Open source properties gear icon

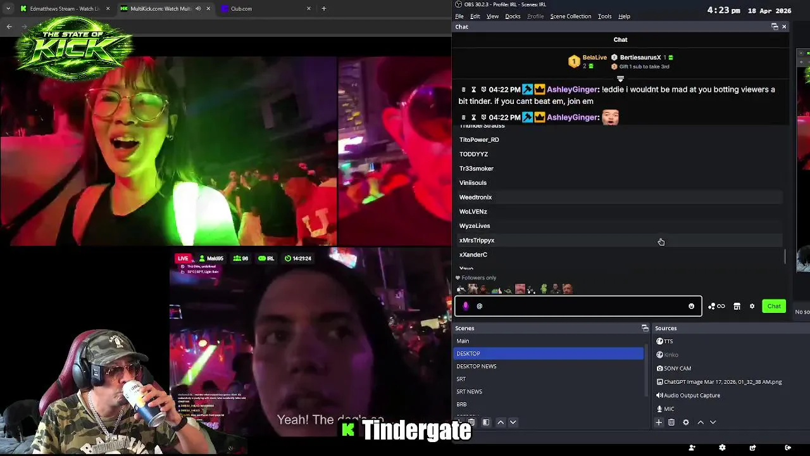[x=686, y=422]
